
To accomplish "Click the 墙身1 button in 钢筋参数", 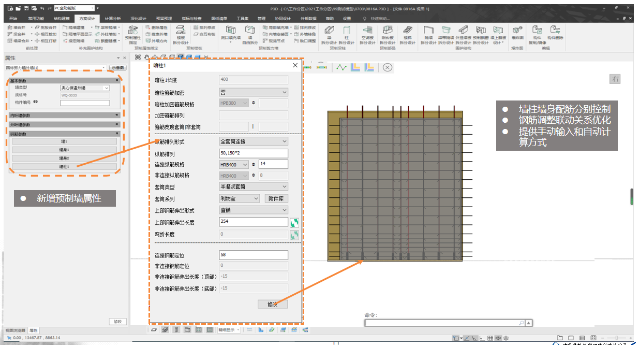I will pyautogui.click(x=64, y=150).
